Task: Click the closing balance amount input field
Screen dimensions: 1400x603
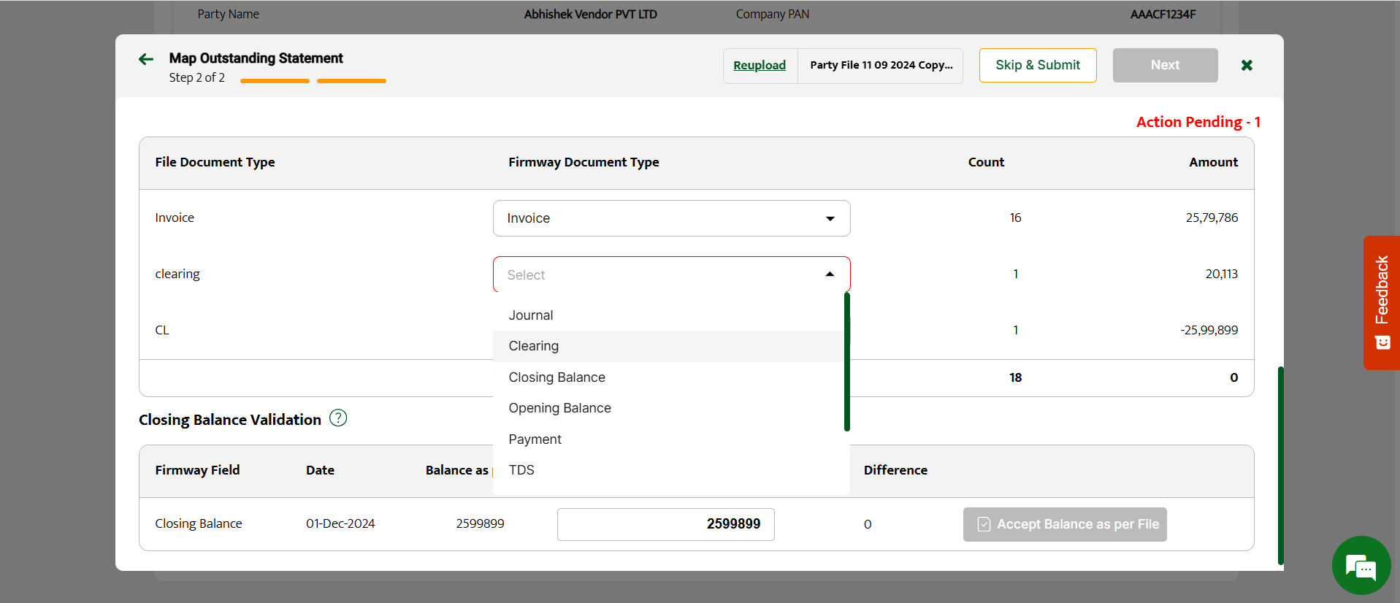Action: point(665,524)
